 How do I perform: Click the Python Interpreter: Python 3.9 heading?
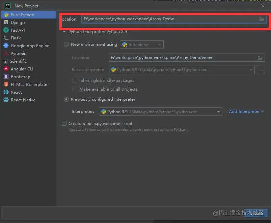point(98,32)
